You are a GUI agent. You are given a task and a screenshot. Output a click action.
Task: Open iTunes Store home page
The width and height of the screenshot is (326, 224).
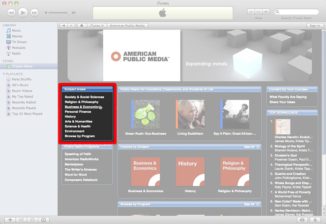[x=82, y=26]
